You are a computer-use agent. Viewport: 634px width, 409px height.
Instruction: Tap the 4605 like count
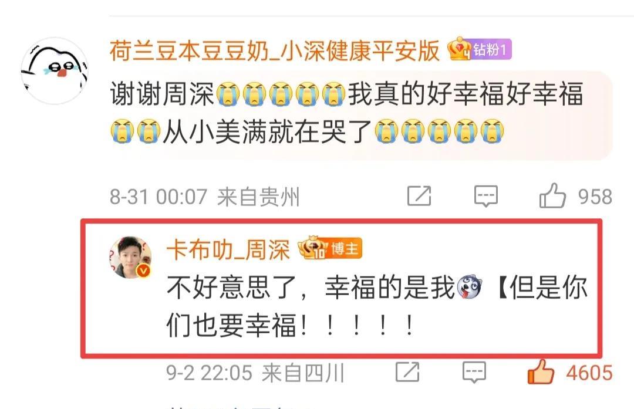589,373
